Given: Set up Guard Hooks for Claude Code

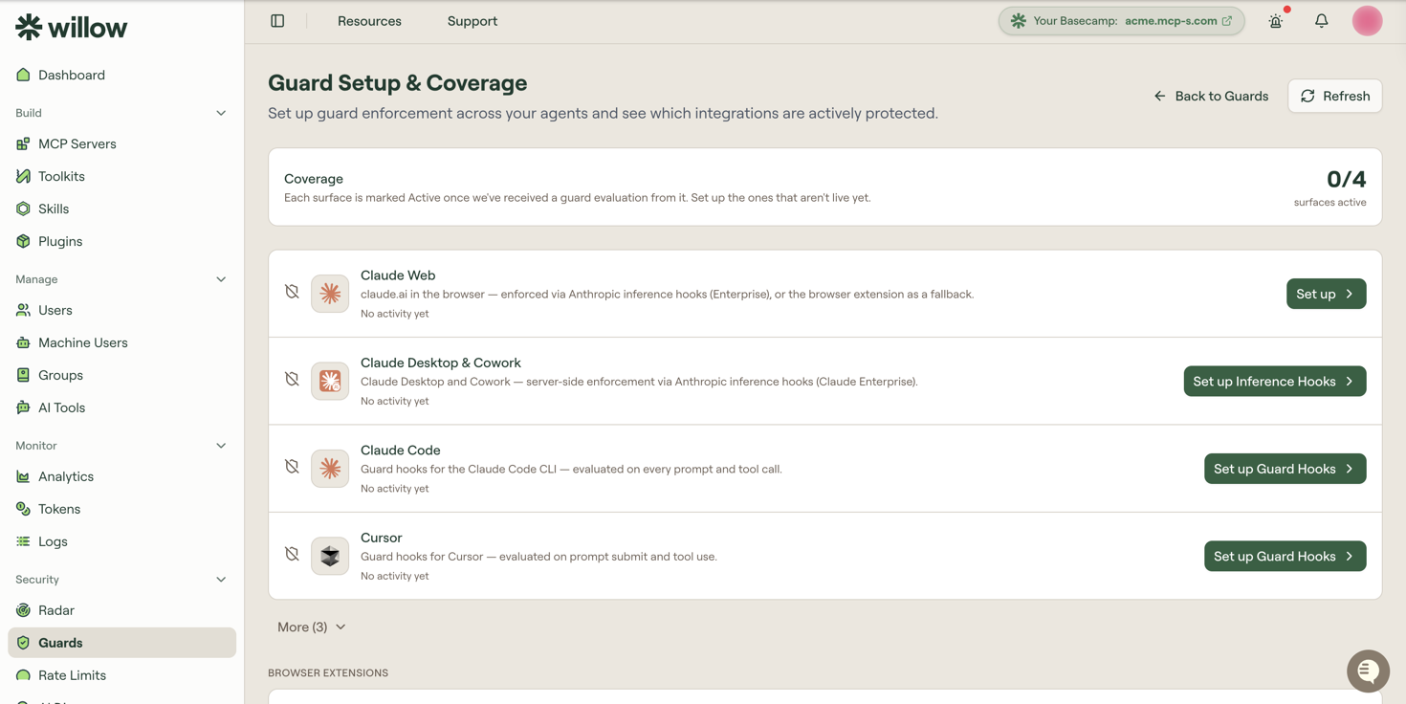Looking at the screenshot, I should (1285, 469).
